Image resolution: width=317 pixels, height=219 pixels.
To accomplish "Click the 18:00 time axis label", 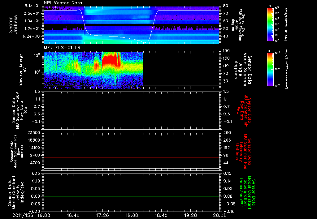I will 132,215.
